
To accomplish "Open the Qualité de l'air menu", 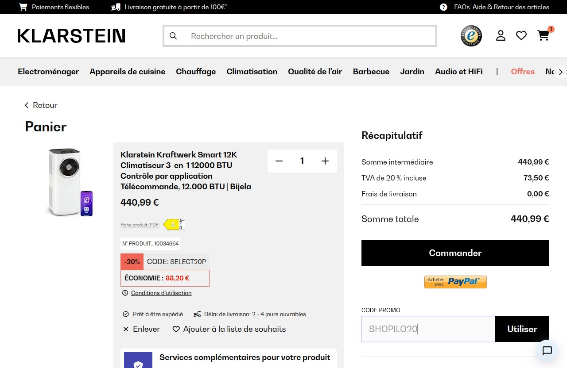I will point(315,72).
